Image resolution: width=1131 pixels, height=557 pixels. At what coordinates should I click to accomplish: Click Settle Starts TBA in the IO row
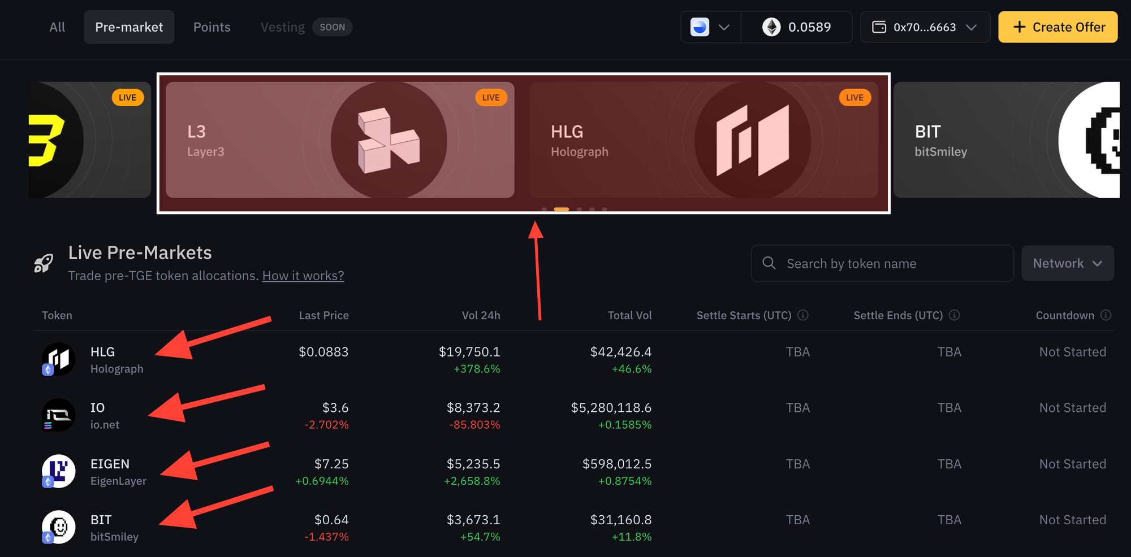798,408
